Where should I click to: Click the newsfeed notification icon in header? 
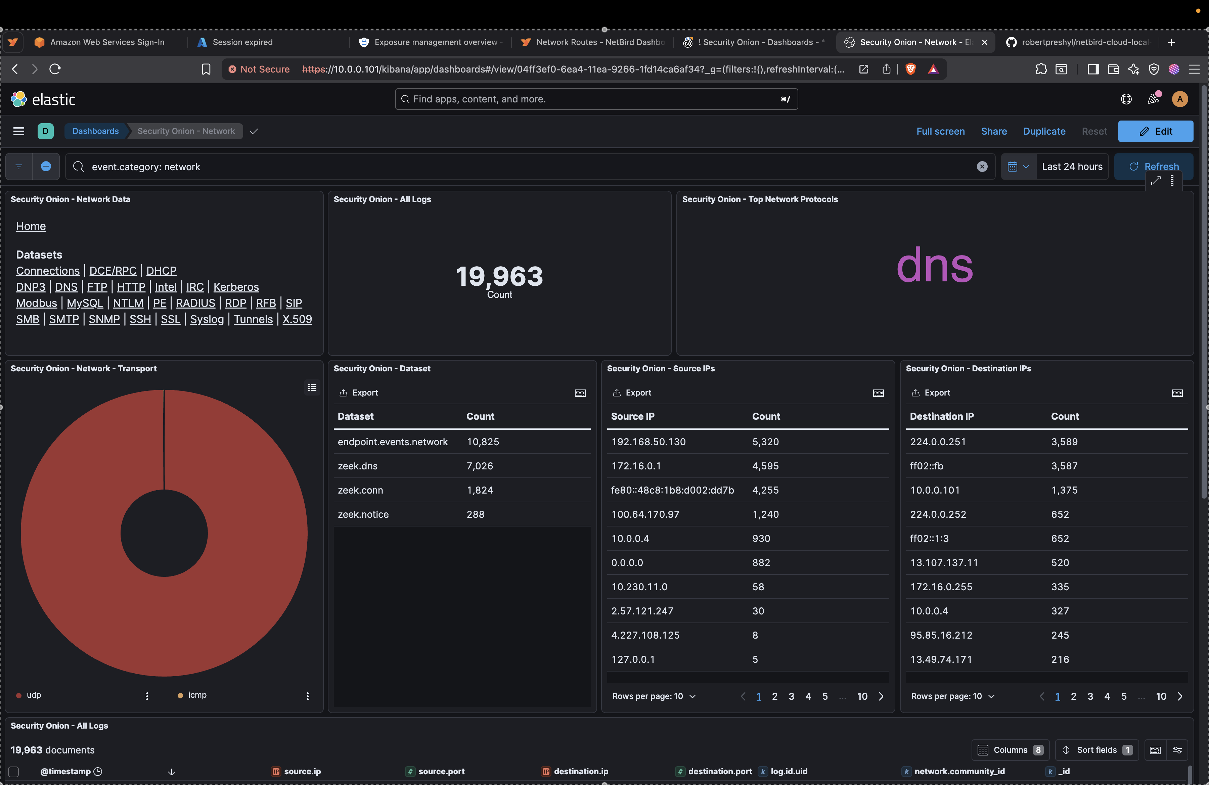(1153, 99)
